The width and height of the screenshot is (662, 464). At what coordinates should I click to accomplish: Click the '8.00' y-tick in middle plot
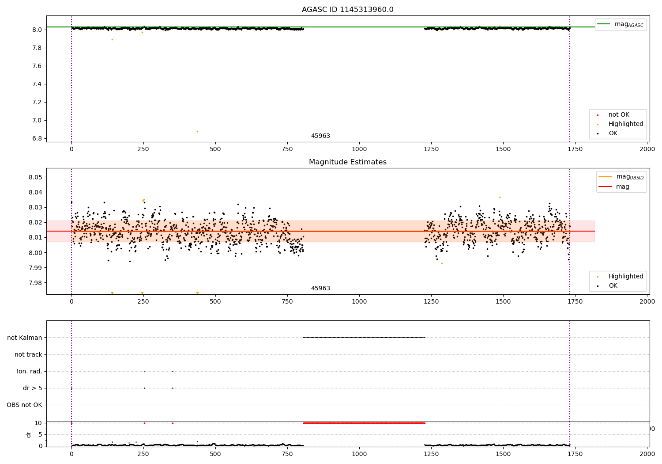pyautogui.click(x=35, y=253)
